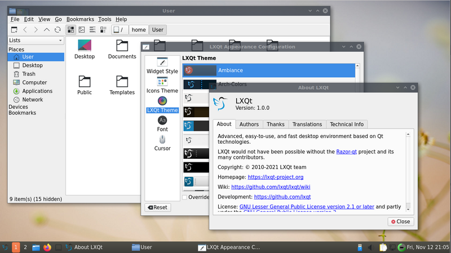This screenshot has height=253, width=451.
Task: Go up to the parent folder
Action: 47,29
